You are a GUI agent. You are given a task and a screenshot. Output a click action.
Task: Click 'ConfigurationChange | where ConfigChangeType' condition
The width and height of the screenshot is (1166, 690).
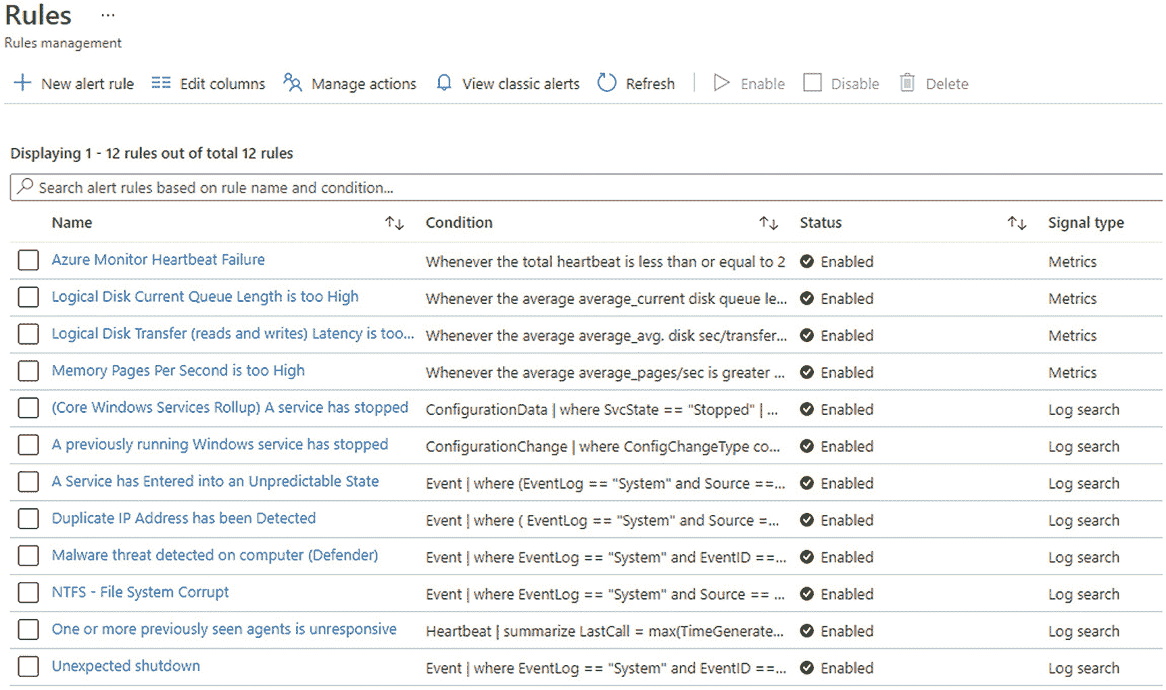pyautogui.click(x=602, y=447)
